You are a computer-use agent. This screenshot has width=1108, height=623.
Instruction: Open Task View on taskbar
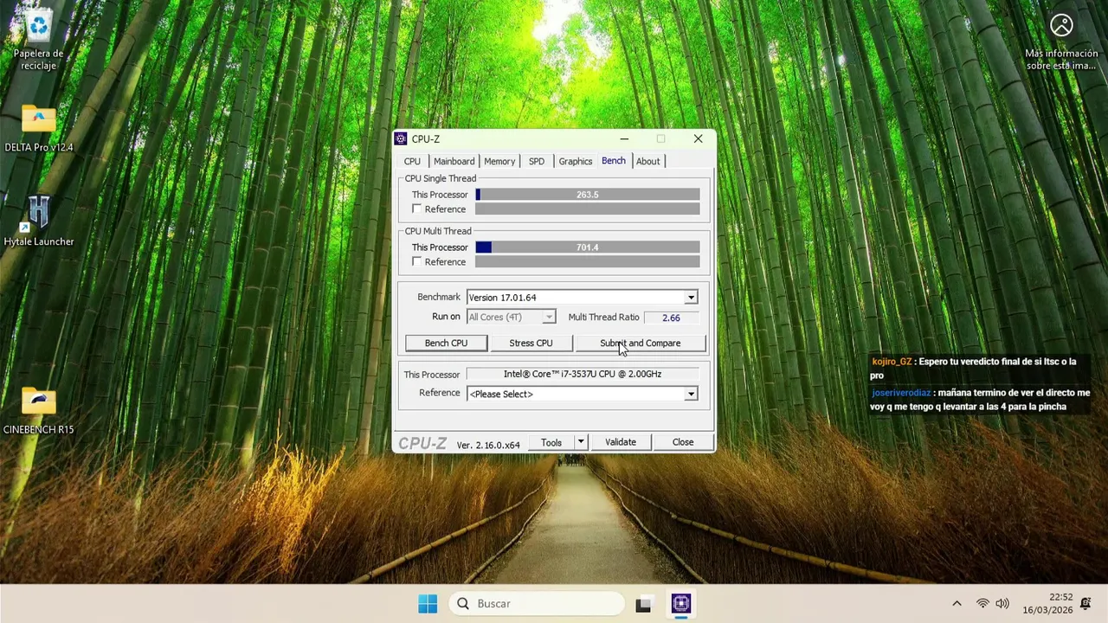(x=643, y=604)
